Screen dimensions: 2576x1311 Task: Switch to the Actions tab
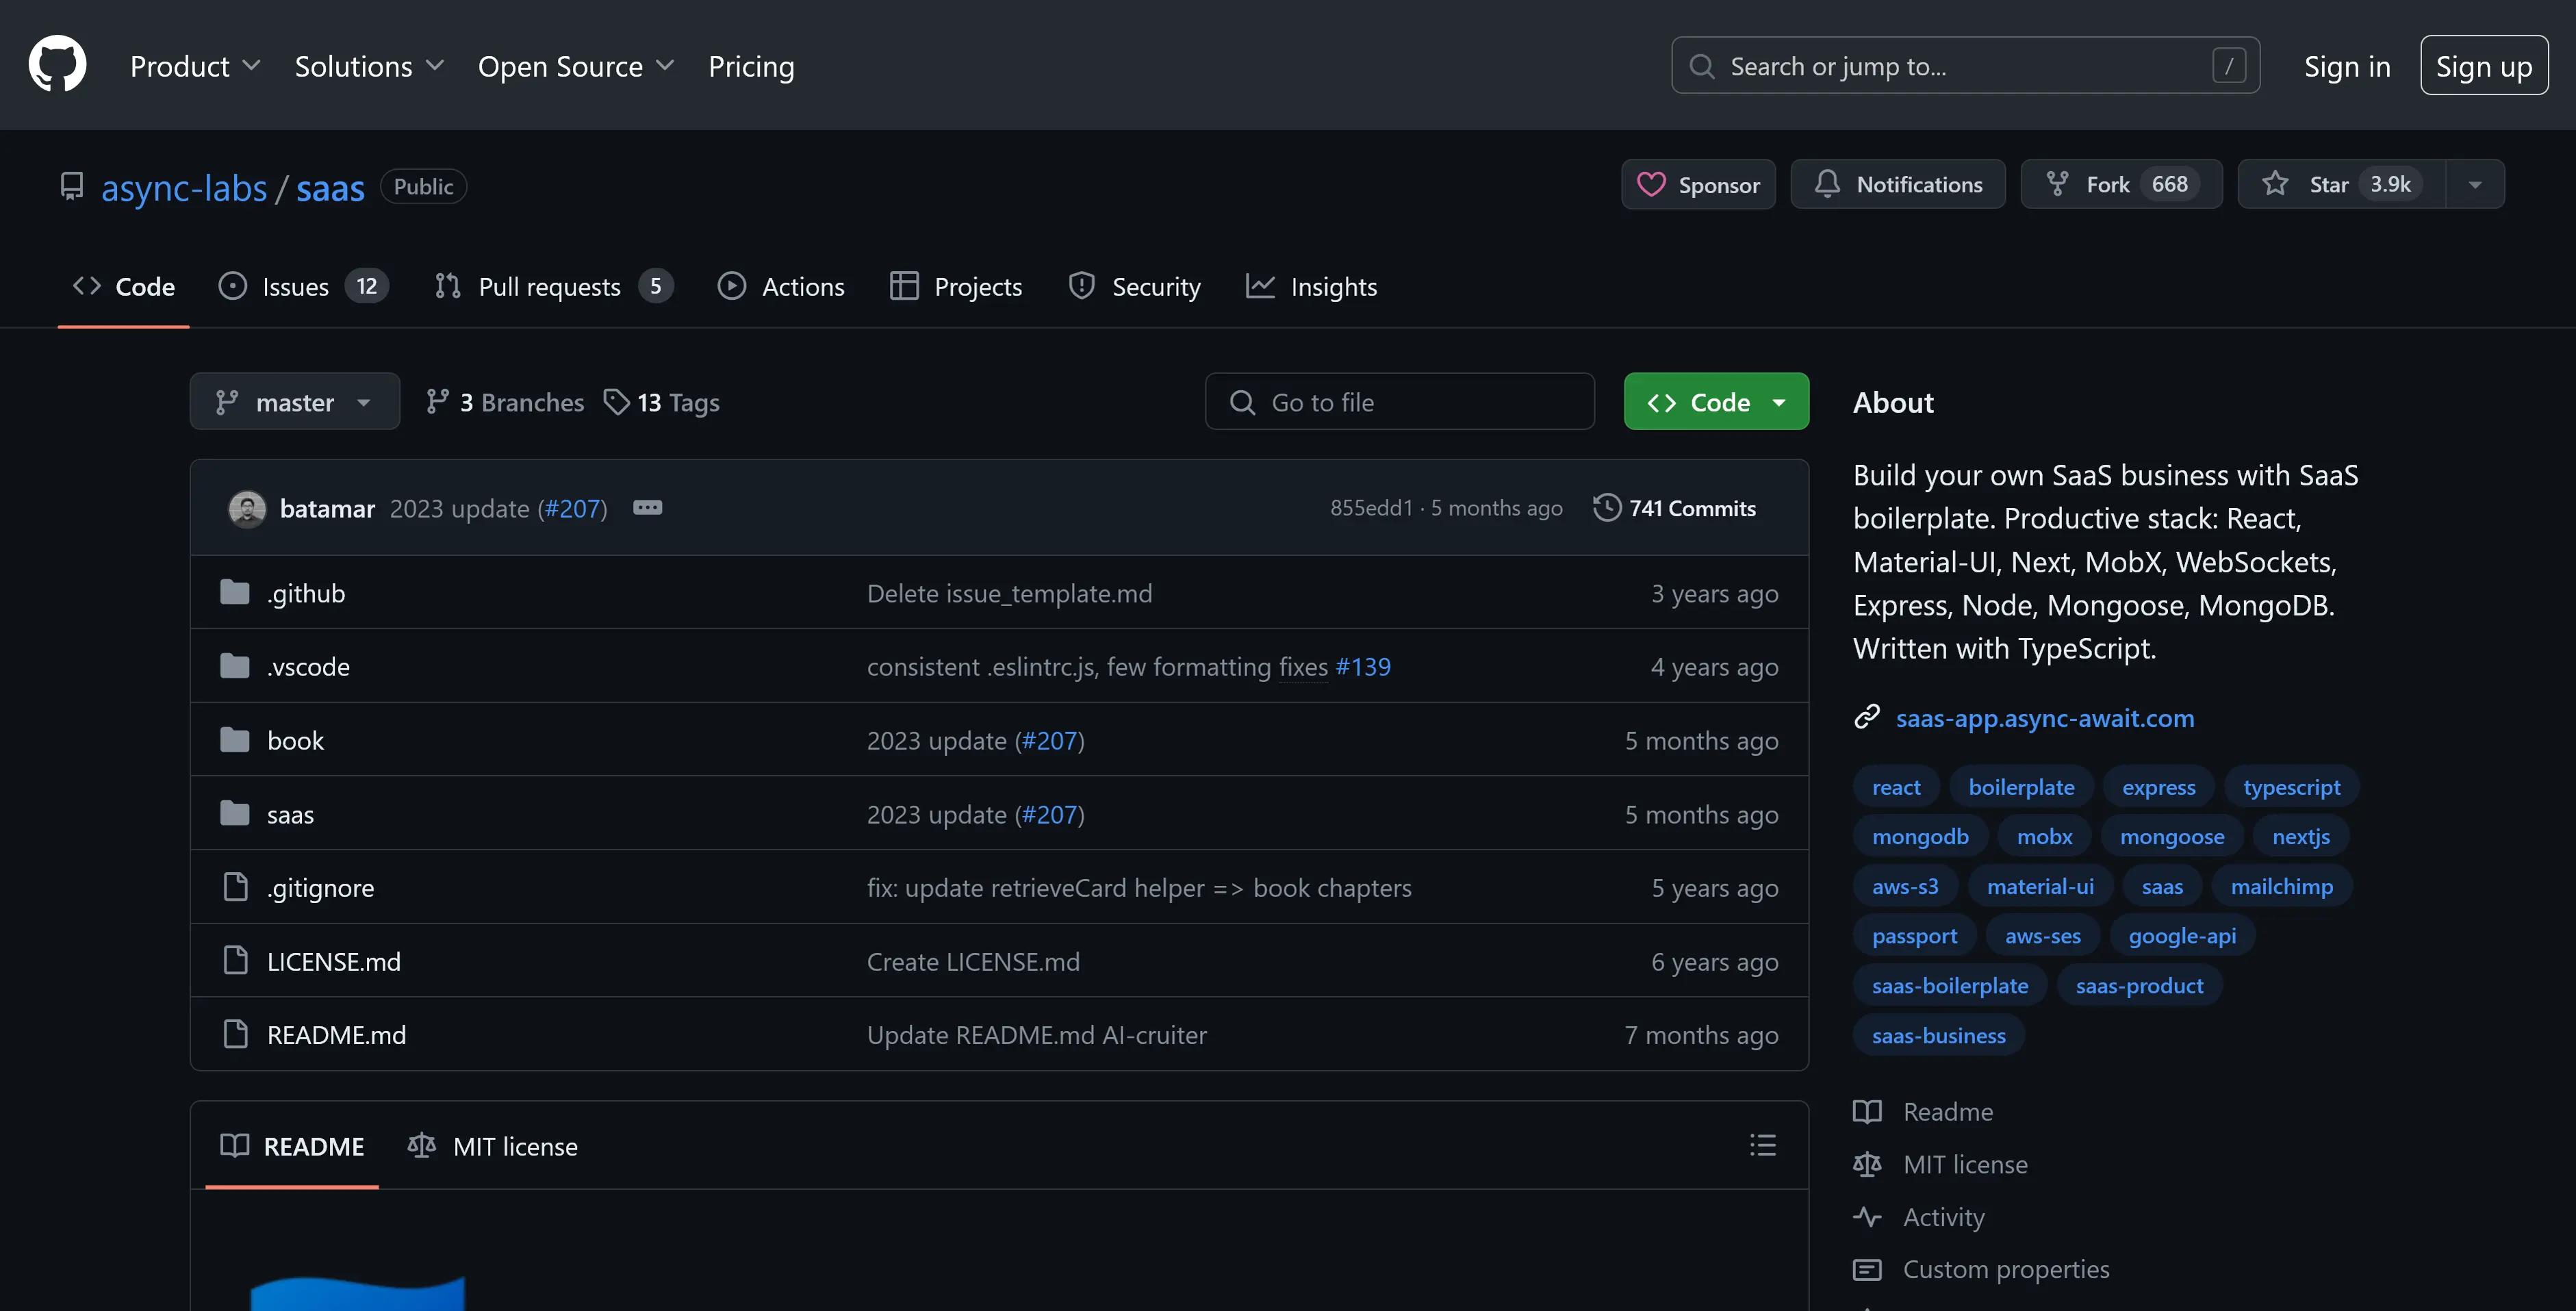coord(781,287)
